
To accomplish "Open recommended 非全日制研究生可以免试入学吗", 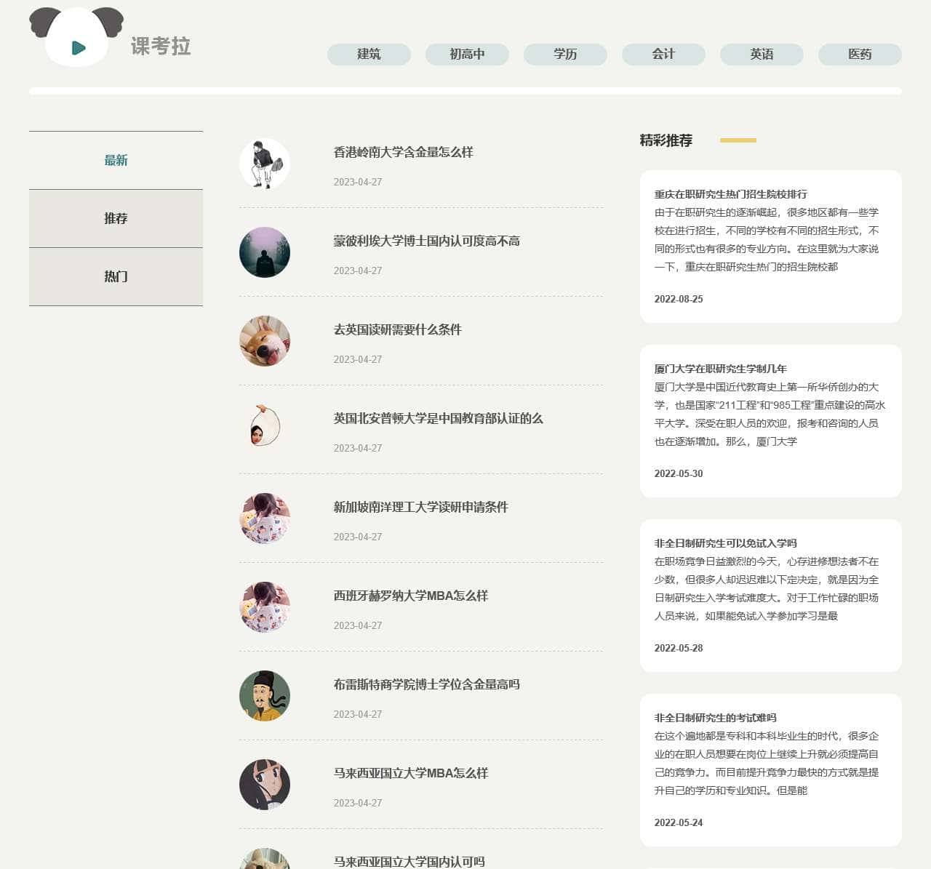I will (x=725, y=543).
